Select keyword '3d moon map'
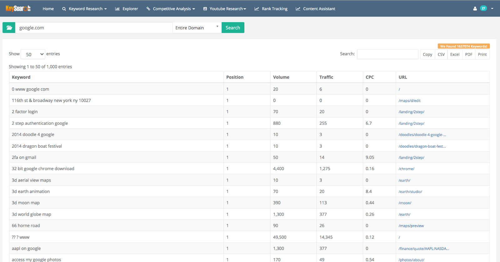The width and height of the screenshot is (500, 262). 26,203
